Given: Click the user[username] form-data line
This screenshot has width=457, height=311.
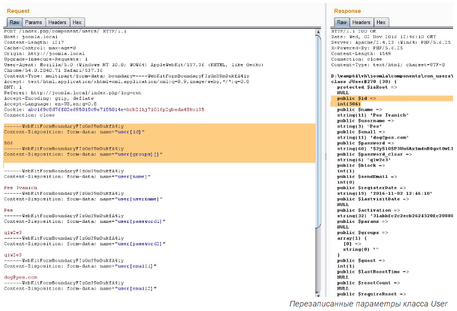Looking at the screenshot, I should (83, 199).
